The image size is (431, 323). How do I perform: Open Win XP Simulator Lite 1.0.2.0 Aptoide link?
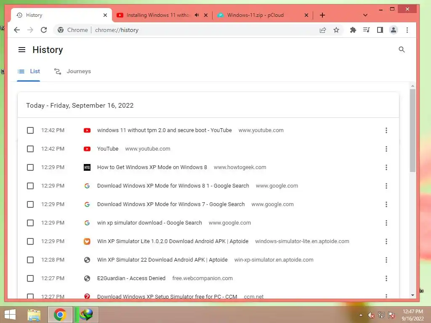tap(173, 241)
